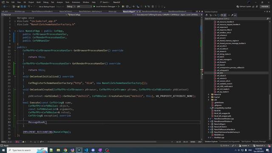Viewport: 272px width, 153px height.
Task: Open the Execute member navigation dropdown
Action: tap(167, 15)
